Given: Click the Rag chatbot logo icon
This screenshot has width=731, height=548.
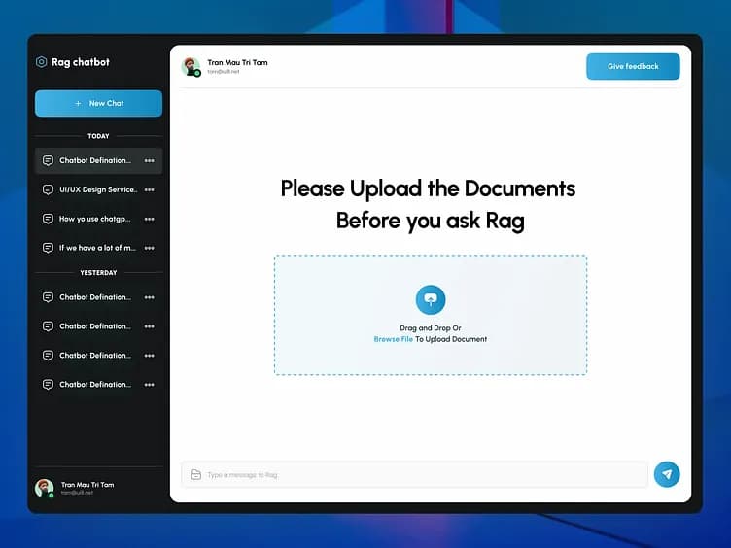Looking at the screenshot, I should (x=41, y=62).
